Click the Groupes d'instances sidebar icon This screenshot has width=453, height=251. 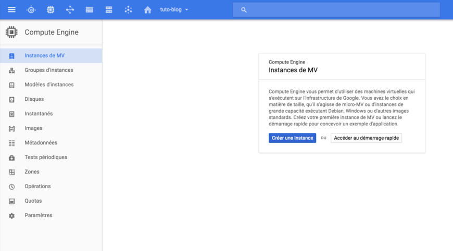tap(11, 70)
